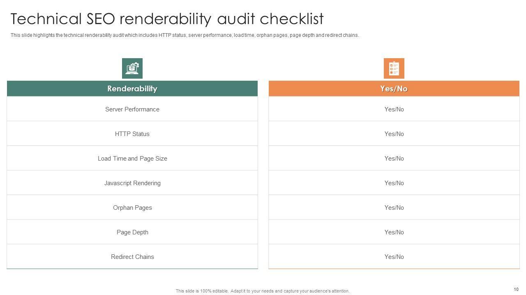
Task: Click the Redirect Chains cell
Action: 132,257
